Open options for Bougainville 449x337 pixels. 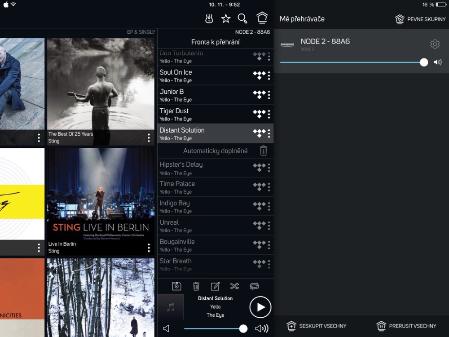tap(269, 245)
